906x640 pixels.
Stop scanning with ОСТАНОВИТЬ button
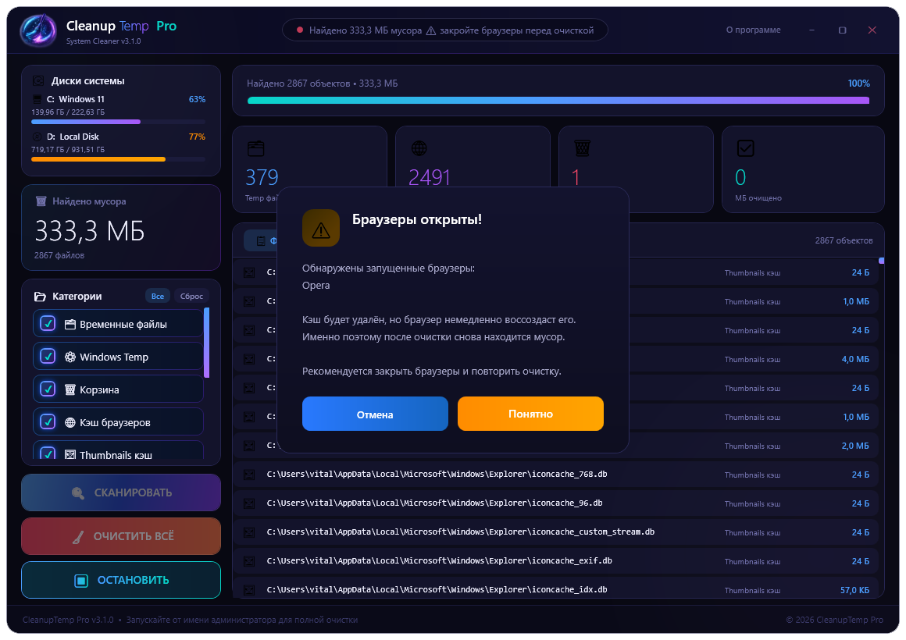click(x=121, y=580)
